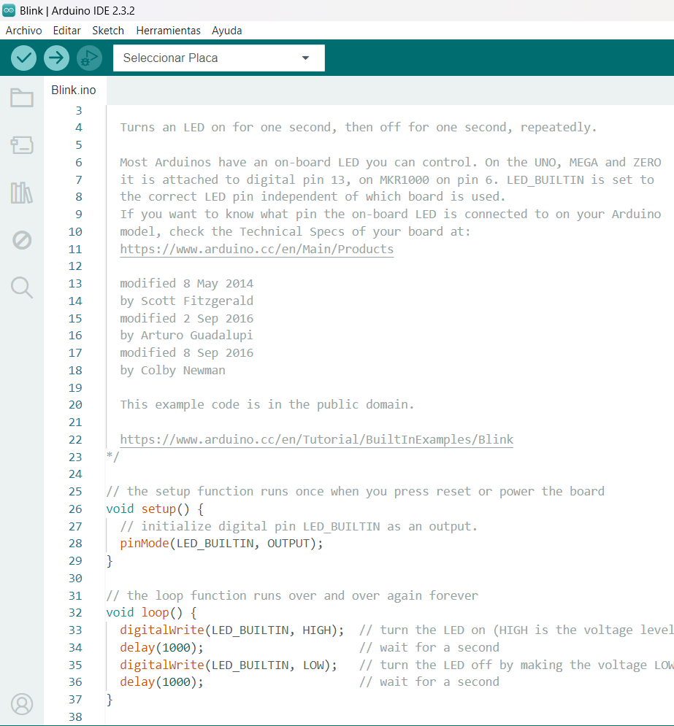This screenshot has width=674, height=726.
Task: Click 'This example code is in the public domain.'
Action: (267, 405)
